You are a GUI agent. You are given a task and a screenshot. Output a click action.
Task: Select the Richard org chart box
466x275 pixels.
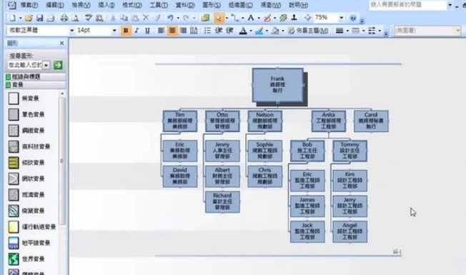[222, 202]
